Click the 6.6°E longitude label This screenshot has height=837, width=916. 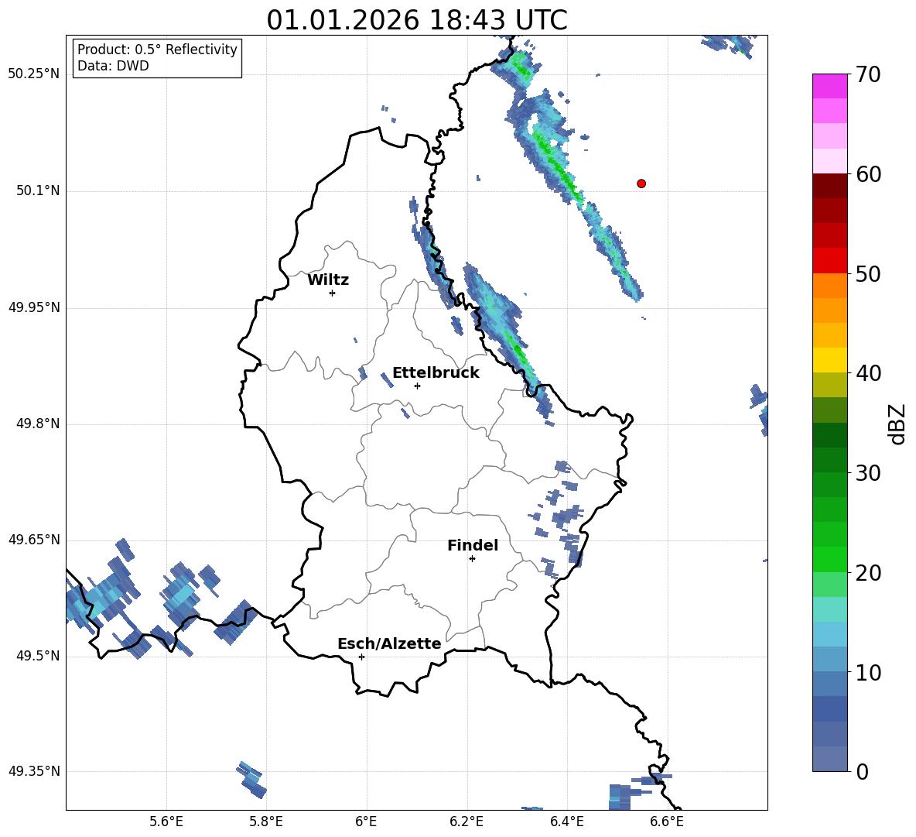667,822
